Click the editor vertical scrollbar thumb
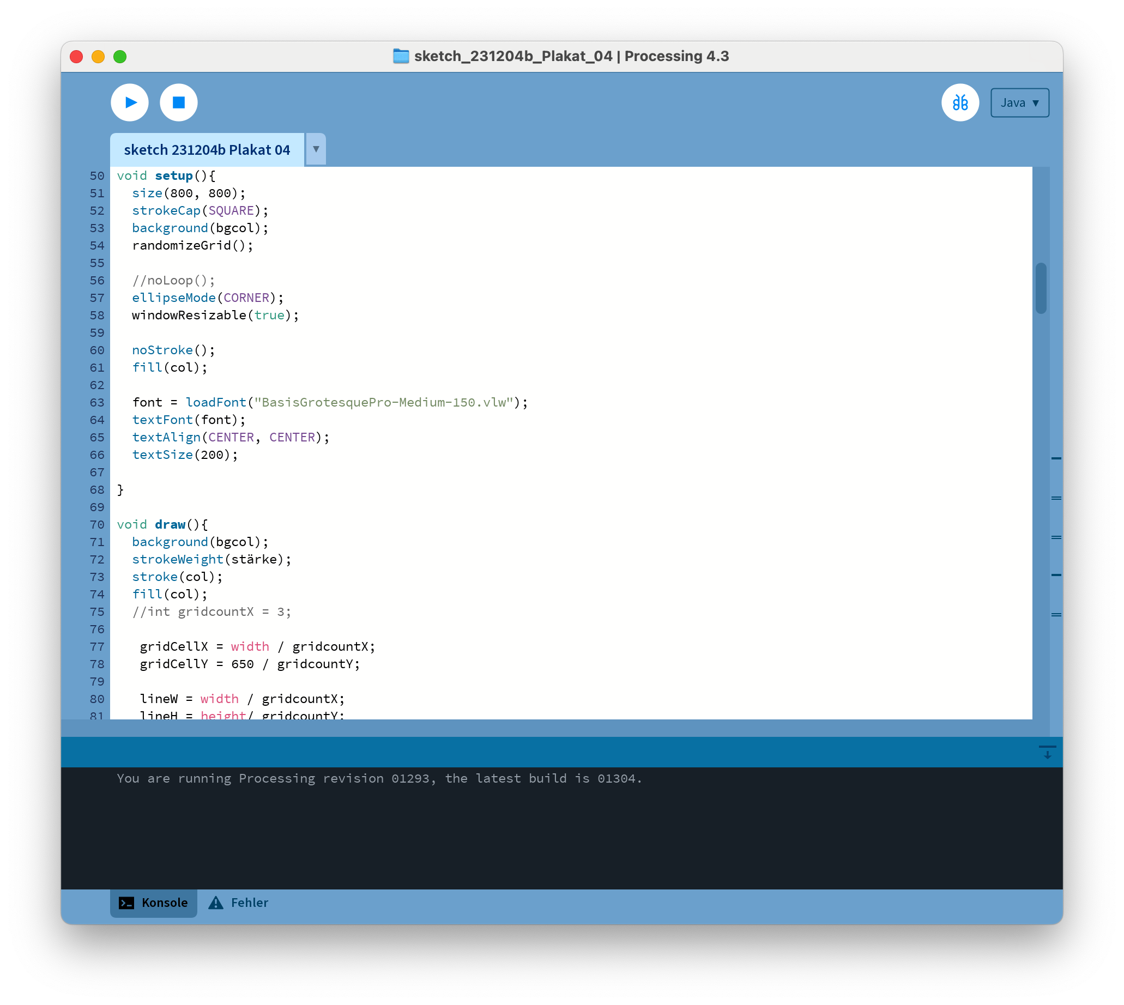This screenshot has width=1124, height=1005. (x=1041, y=288)
